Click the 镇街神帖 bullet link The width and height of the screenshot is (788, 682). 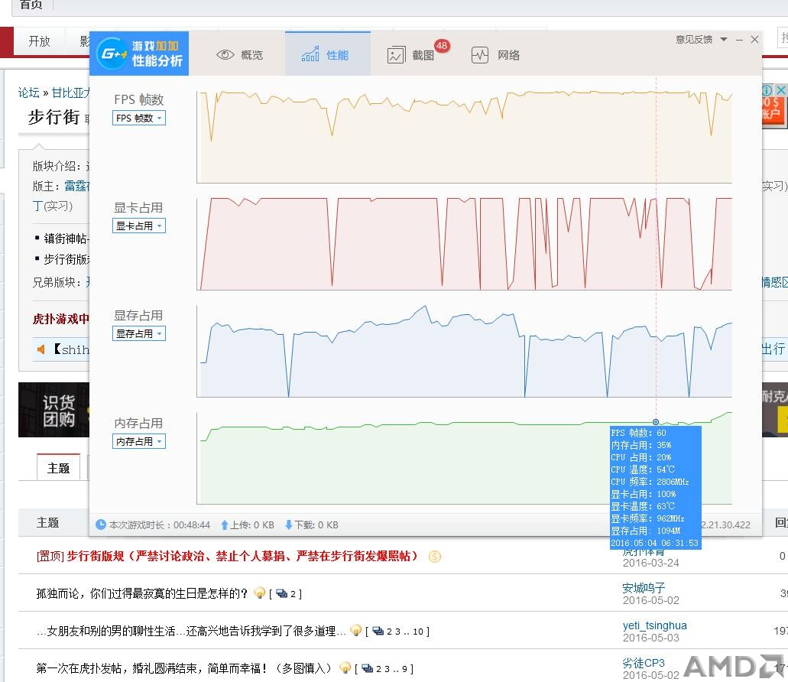click(x=66, y=239)
